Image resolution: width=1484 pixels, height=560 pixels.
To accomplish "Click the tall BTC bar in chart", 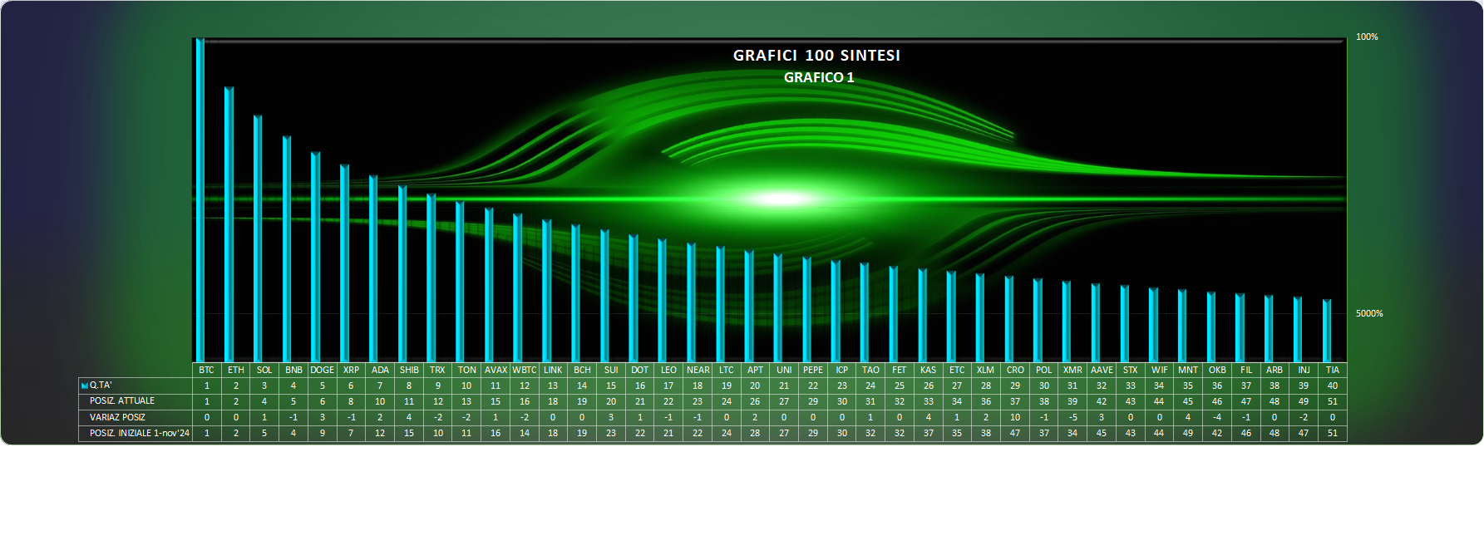I will click(x=200, y=199).
